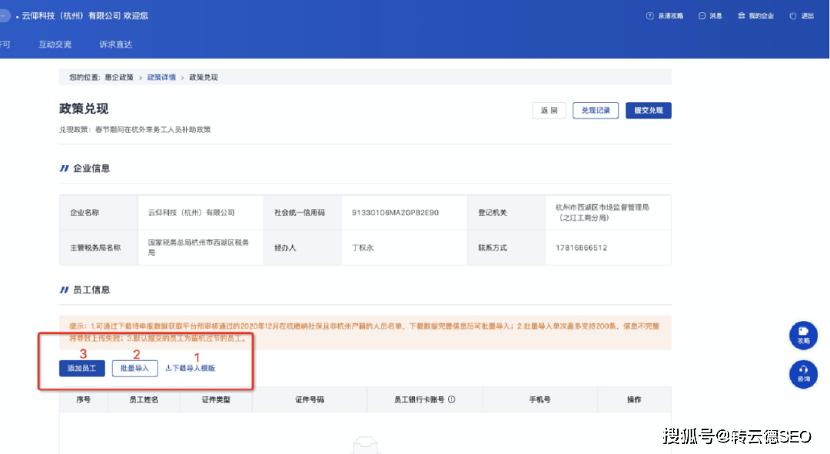Click the download icon of 下载导入模版
Viewport: 830px width, 454px height.
(x=168, y=368)
